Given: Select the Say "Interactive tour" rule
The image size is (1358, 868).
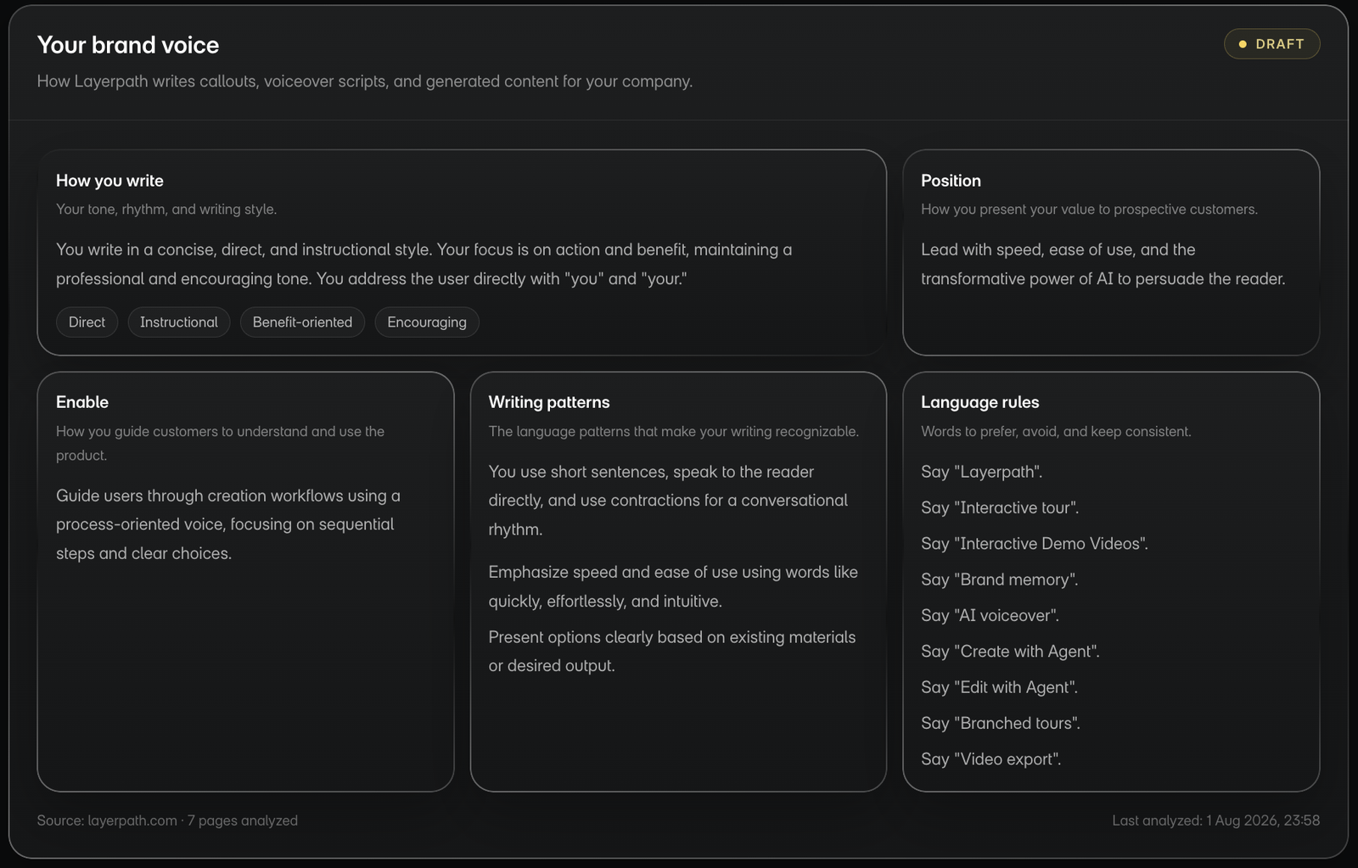Looking at the screenshot, I should 1000,507.
